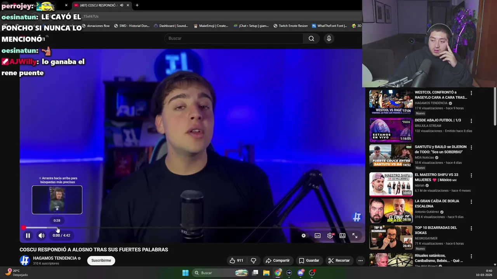
Task: Subscribe with Suscribirme button
Action: [x=101, y=260]
